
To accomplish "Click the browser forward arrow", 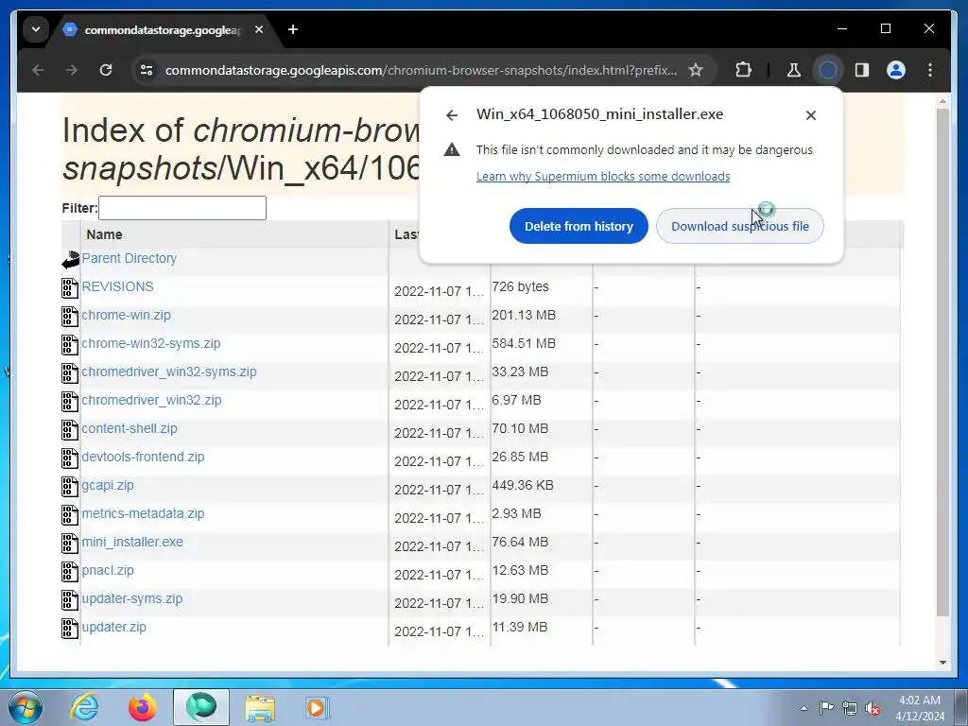I will [x=72, y=70].
